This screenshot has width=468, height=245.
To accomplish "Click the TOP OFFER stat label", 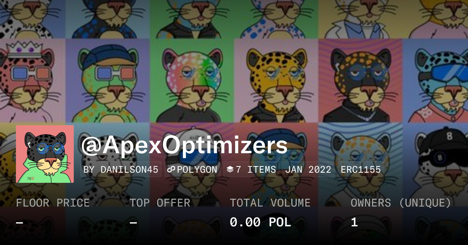I will (x=160, y=203).
